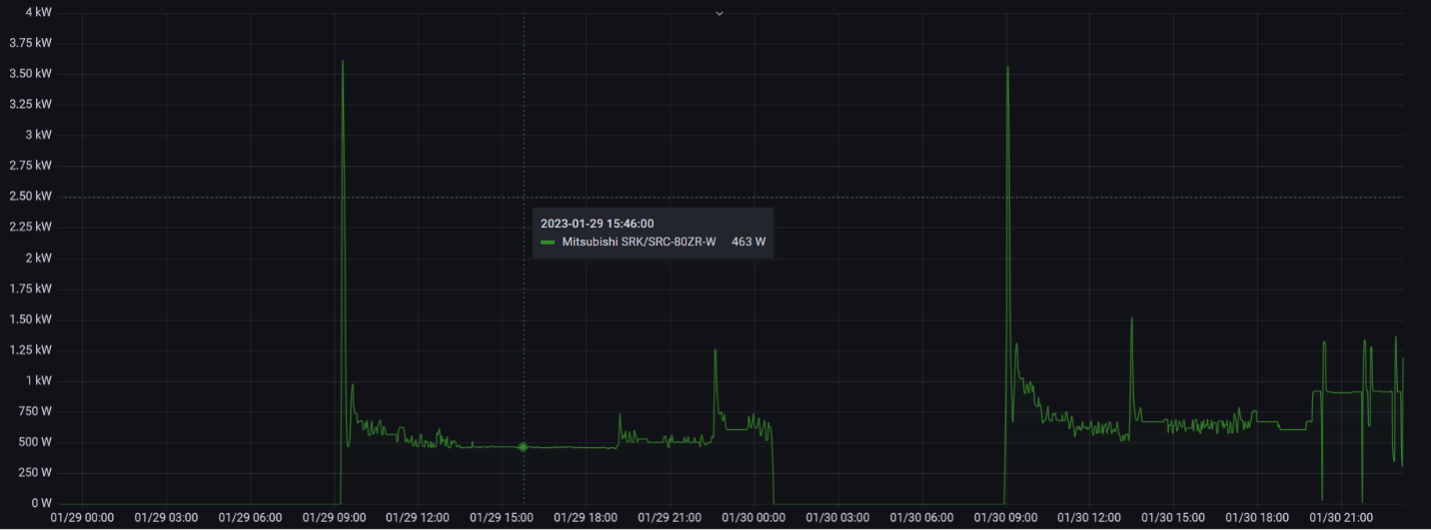
Task: Click the 01/29 06:00 time axis label
Action: click(x=250, y=518)
